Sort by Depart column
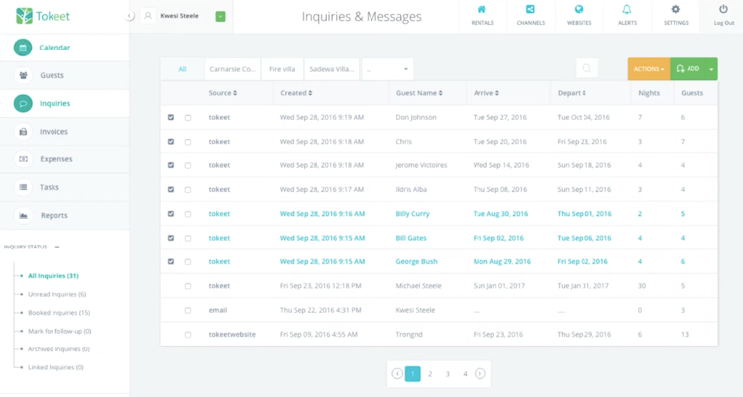The image size is (743, 397). click(x=572, y=93)
